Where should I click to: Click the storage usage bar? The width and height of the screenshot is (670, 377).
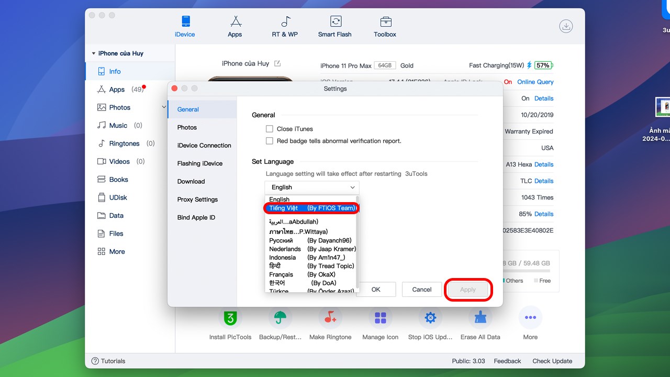(526, 271)
